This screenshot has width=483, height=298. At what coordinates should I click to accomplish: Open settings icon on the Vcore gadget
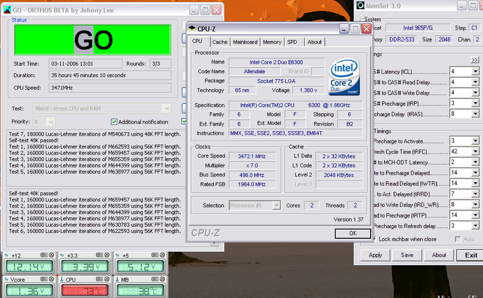(x=44, y=279)
